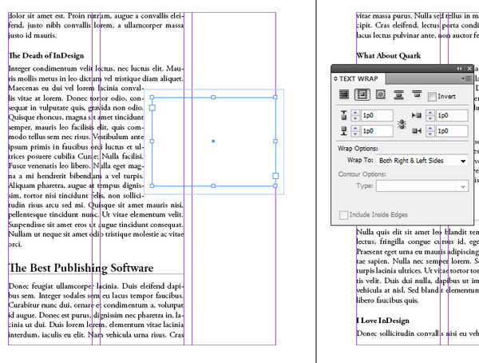Click heading 'What About Quark'
This screenshot has width=479, height=363.
pos(389,56)
